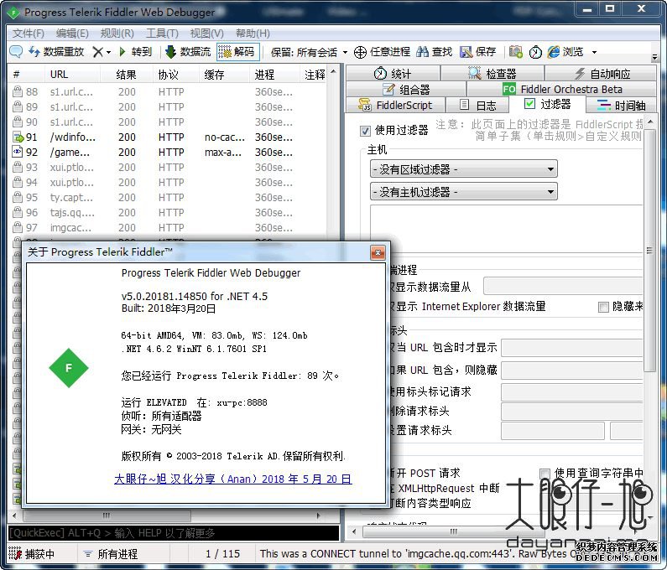This screenshot has height=570, width=667.
Task: Close the 关于 Progress Telerik Fiddler dialog
Action: pos(378,253)
